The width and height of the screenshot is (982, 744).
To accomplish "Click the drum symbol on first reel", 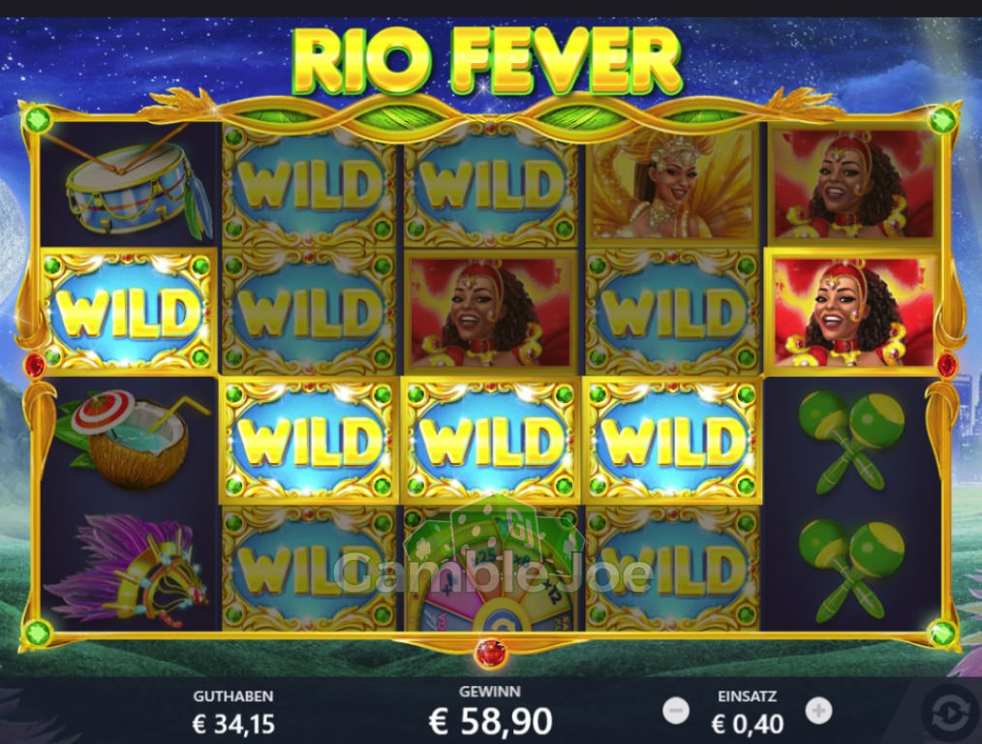I will 131,184.
